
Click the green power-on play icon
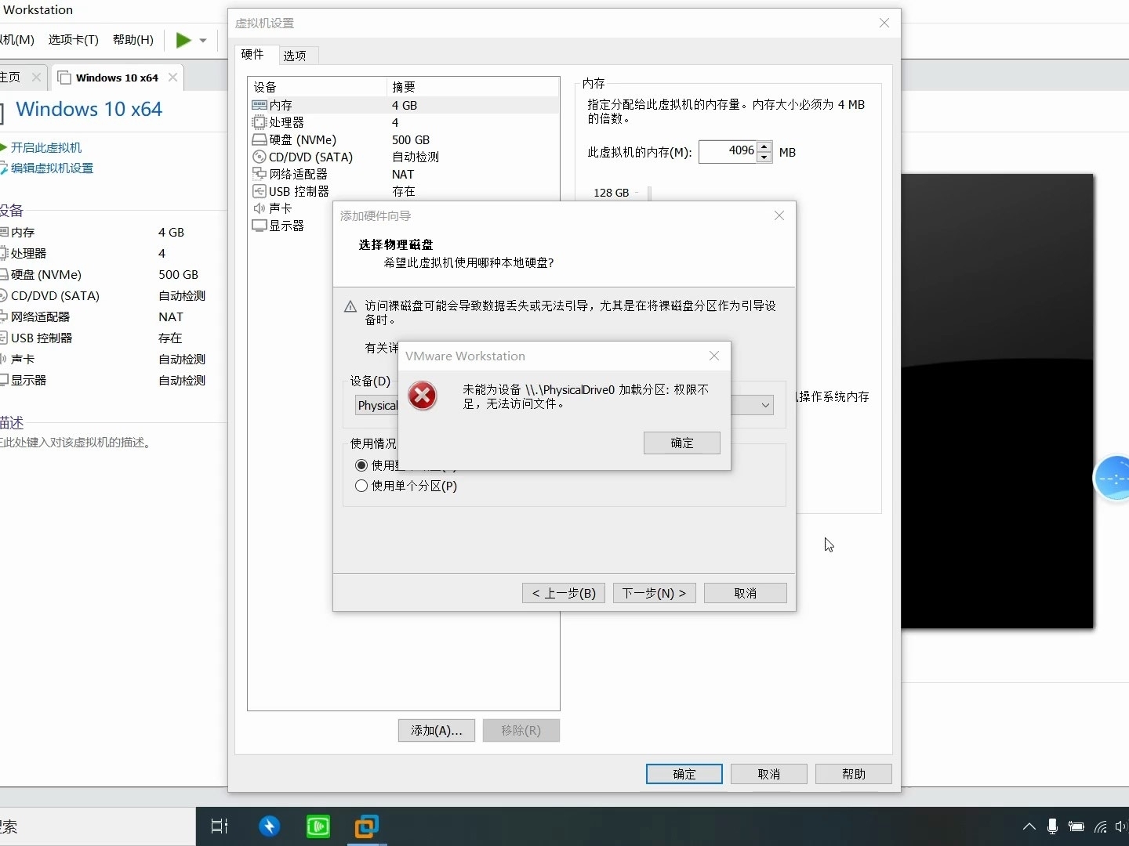(x=183, y=40)
